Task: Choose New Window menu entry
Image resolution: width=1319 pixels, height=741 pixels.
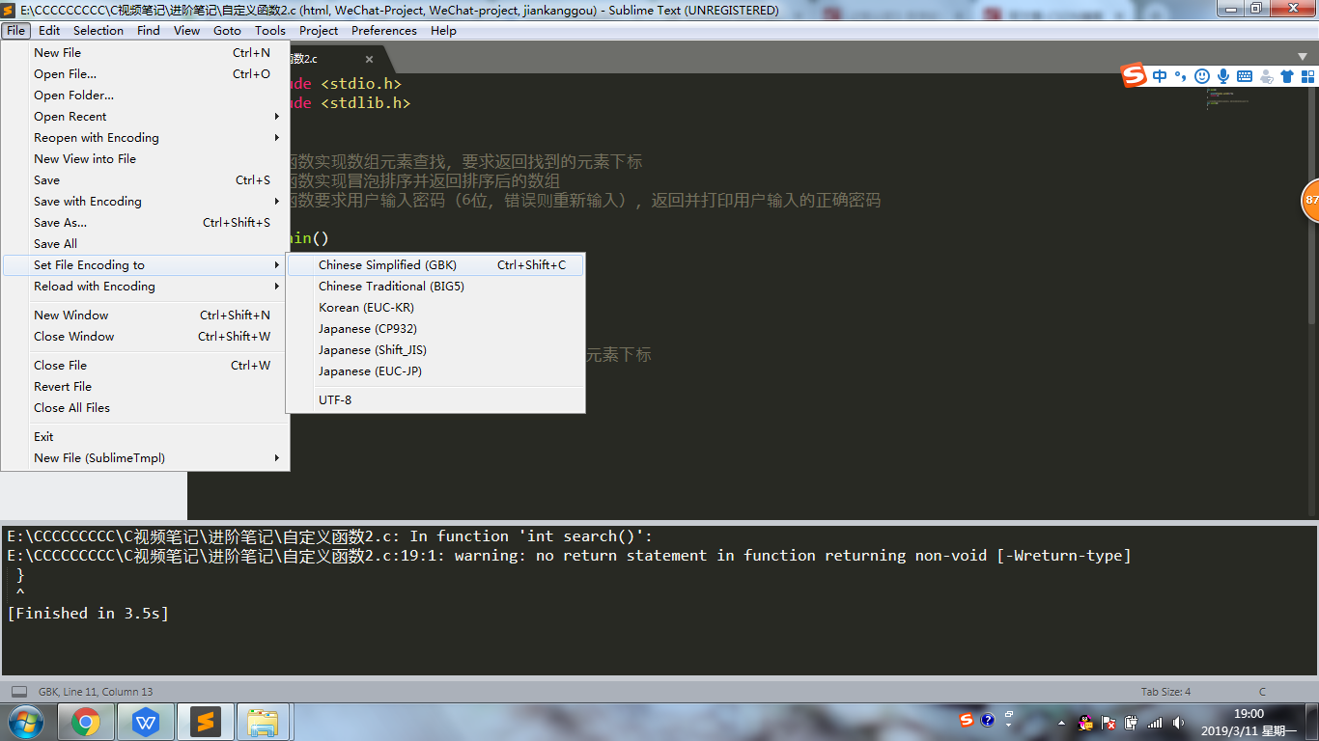Action: pyautogui.click(x=145, y=315)
